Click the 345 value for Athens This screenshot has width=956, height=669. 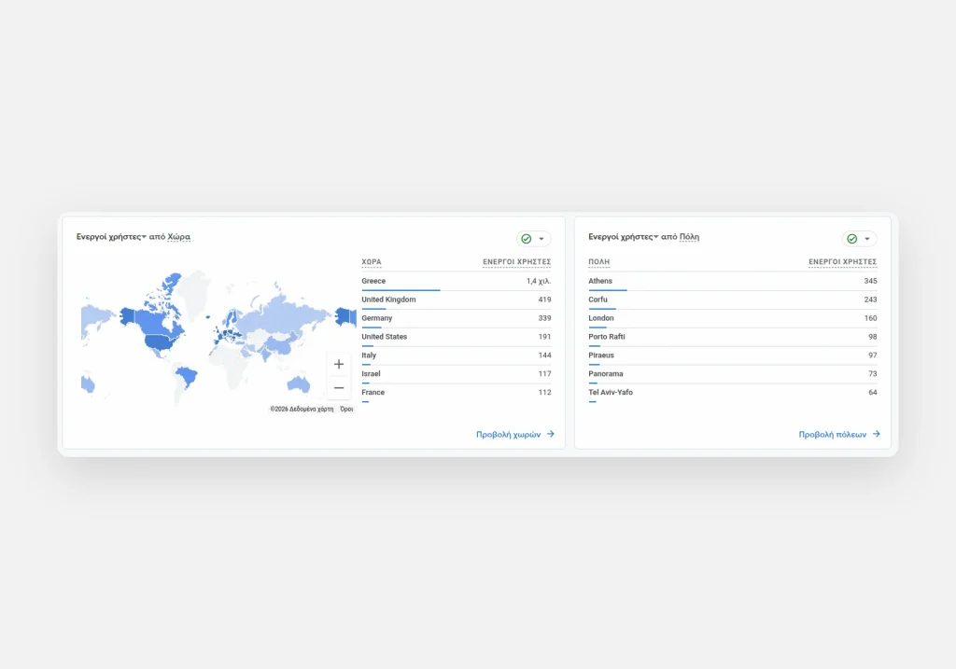pyautogui.click(x=871, y=281)
